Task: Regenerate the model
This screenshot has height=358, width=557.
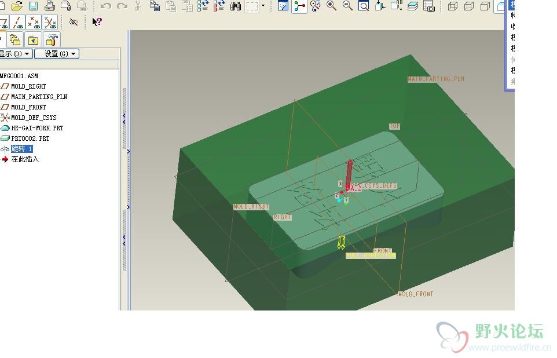Action: pos(203,6)
